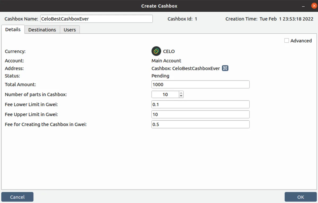
Task: Edit the Fee Lower Limit in Gwei field
Action: click(x=200, y=104)
